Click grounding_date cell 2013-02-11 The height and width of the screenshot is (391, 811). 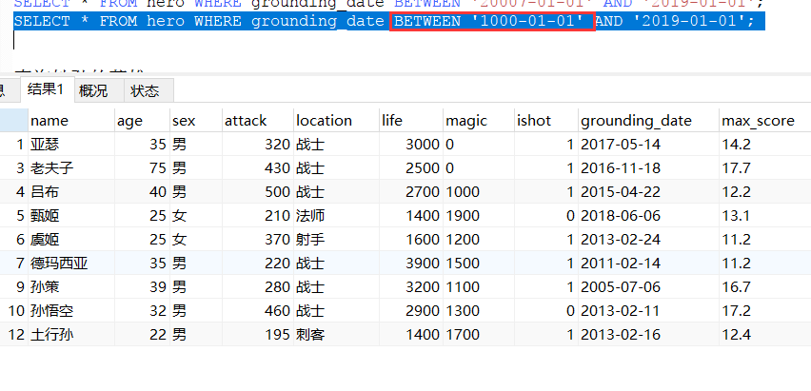pyautogui.click(x=648, y=311)
